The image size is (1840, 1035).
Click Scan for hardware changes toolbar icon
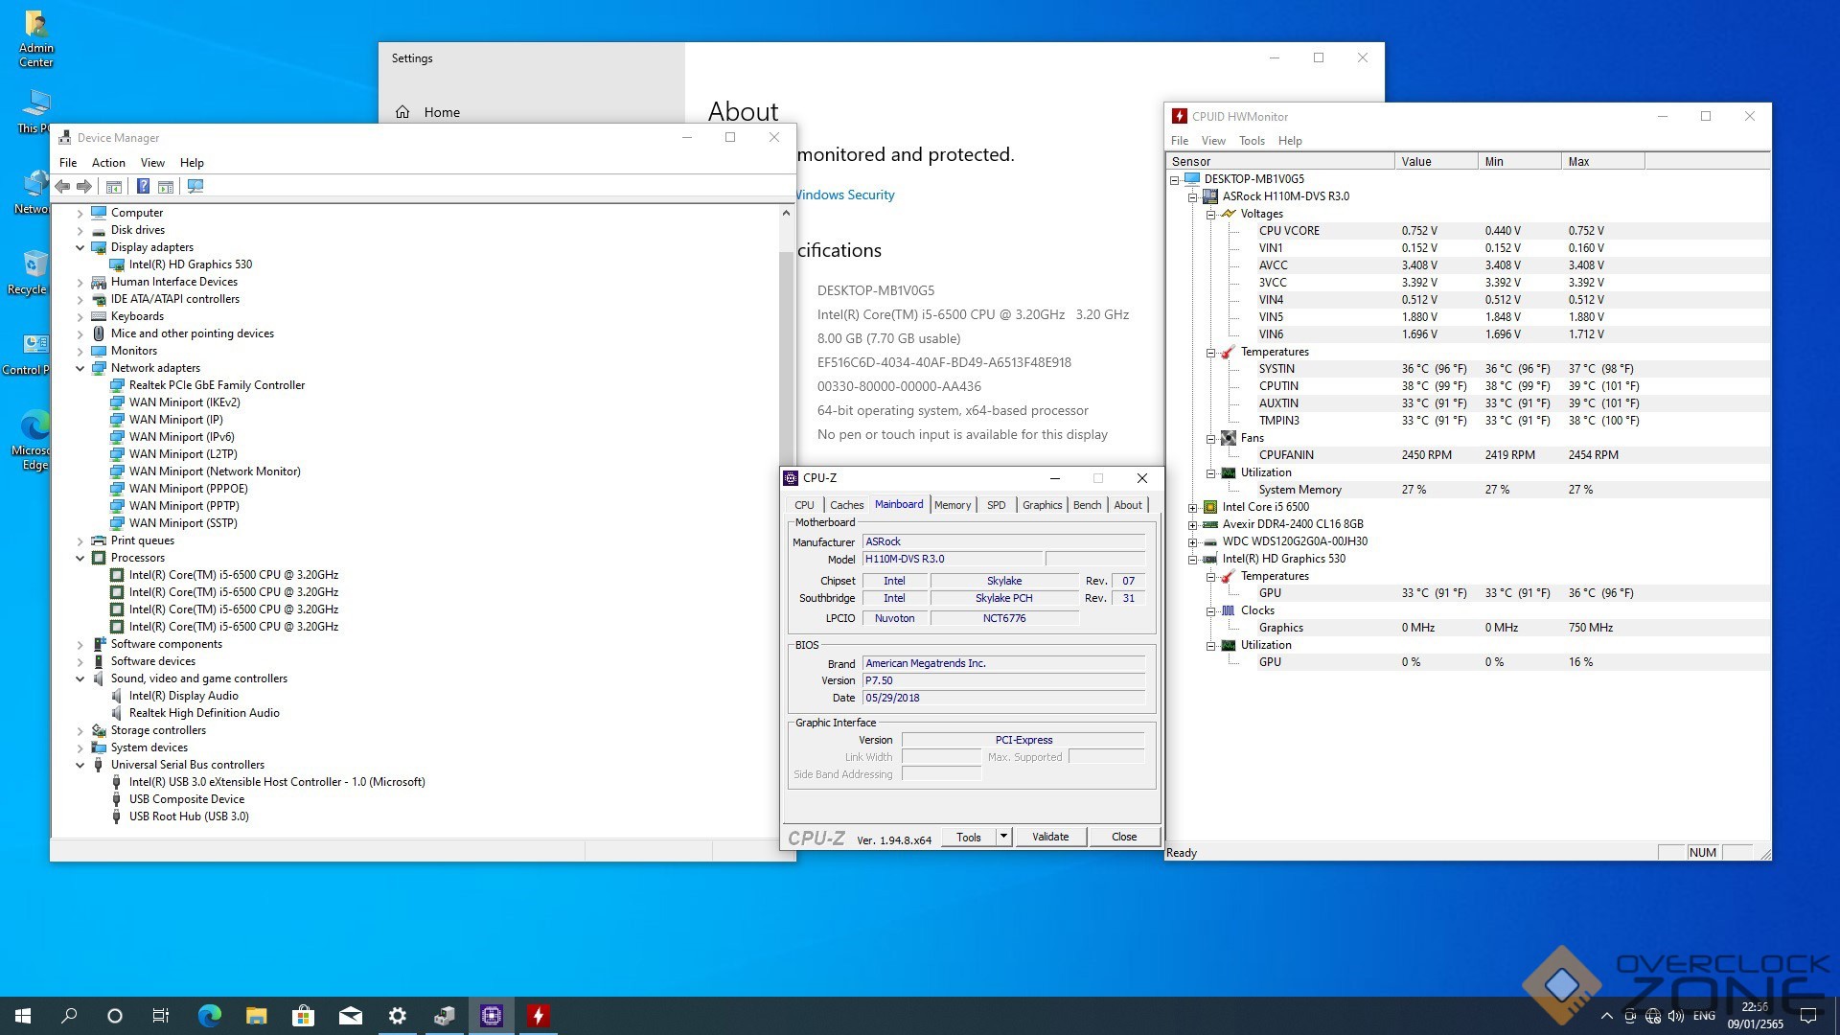pyautogui.click(x=195, y=186)
